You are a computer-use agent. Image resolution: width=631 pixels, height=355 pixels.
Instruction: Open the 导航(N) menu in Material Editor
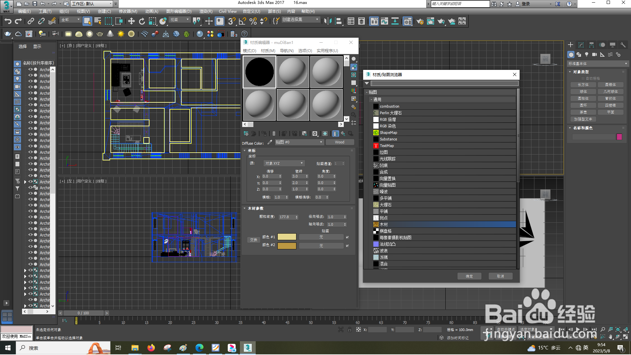pyautogui.click(x=287, y=51)
